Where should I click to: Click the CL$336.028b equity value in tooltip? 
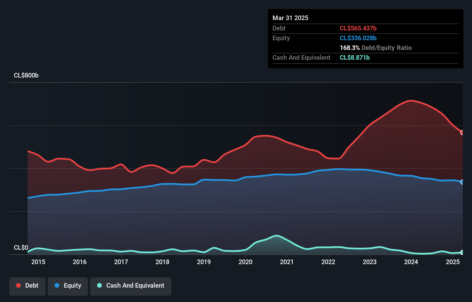358,38
